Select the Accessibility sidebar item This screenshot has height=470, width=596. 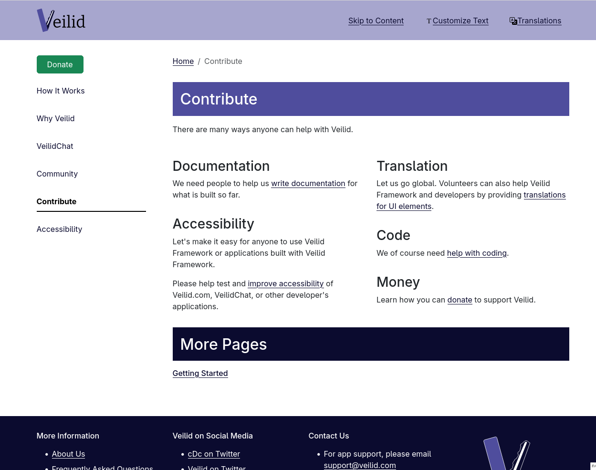(59, 229)
